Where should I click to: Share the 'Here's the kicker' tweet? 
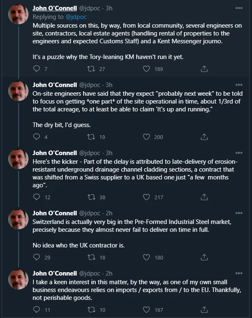204,197
